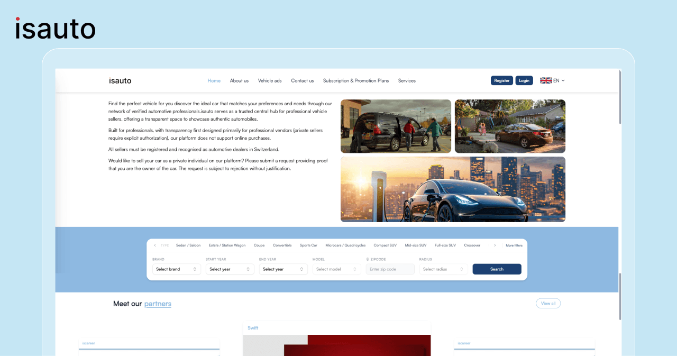Image resolution: width=677 pixels, height=356 pixels.
Task: Select Mid-size SUV type
Action: [x=416, y=245]
